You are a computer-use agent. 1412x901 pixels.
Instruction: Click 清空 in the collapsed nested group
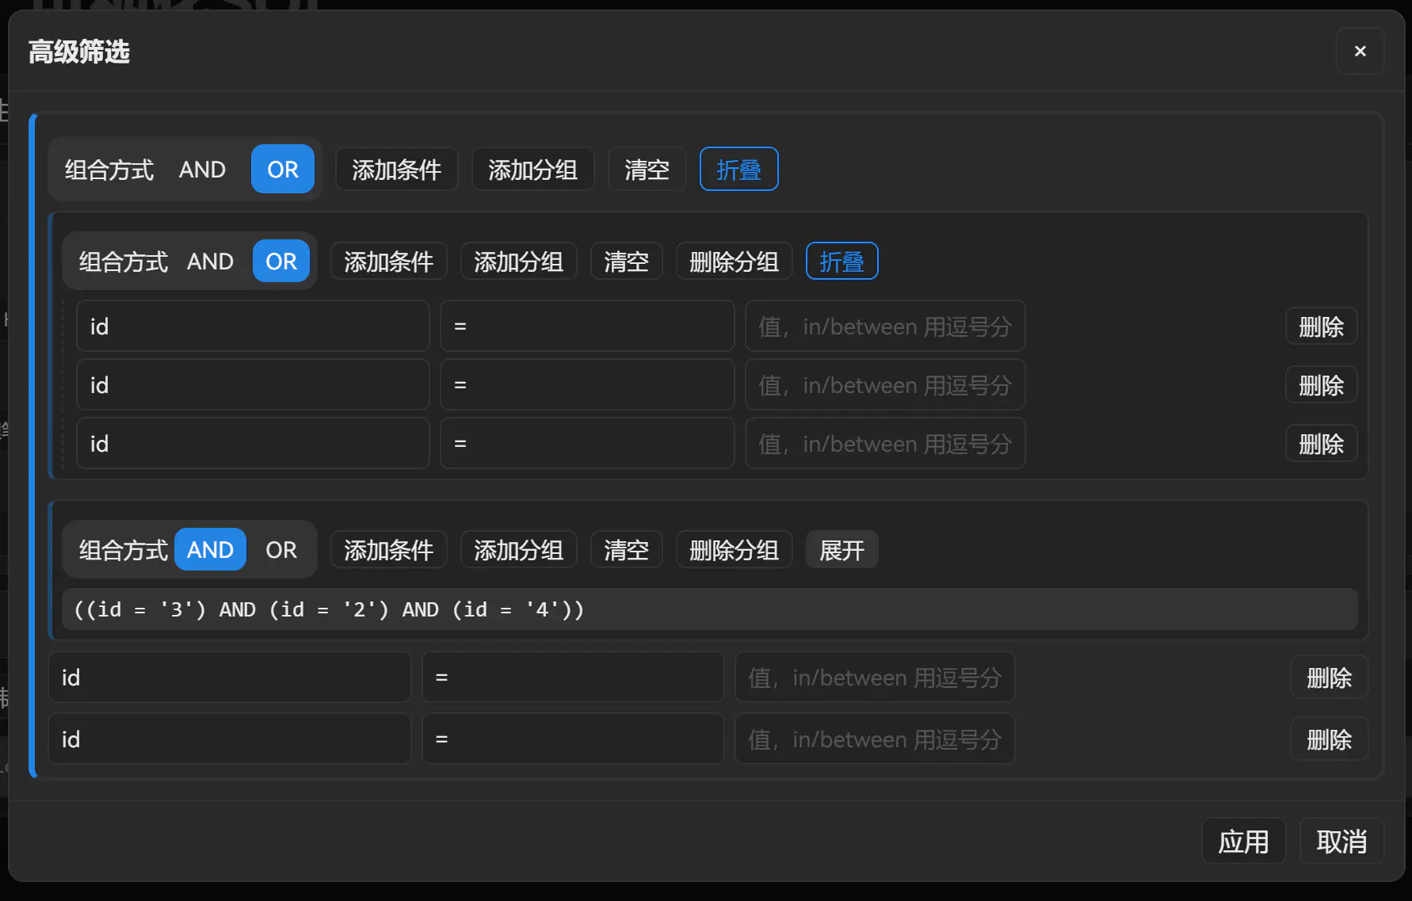[626, 550]
